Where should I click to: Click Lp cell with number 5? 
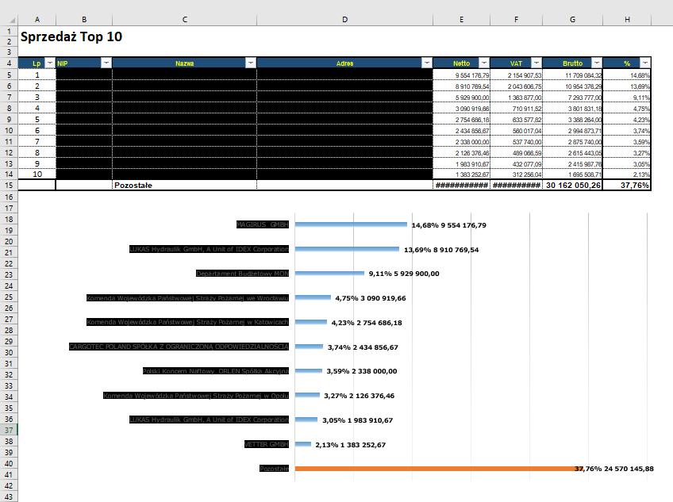(37, 120)
